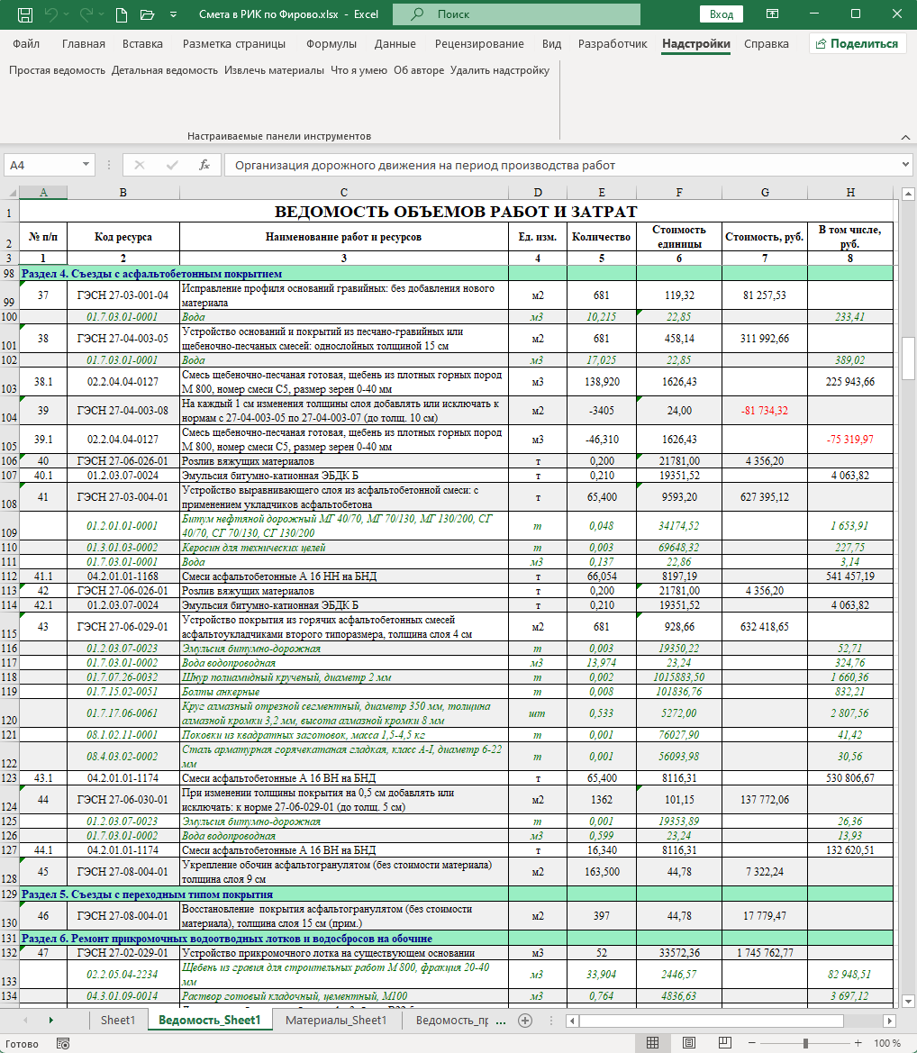Add a new sheet with the plus icon
917x1053 pixels.
click(525, 1020)
